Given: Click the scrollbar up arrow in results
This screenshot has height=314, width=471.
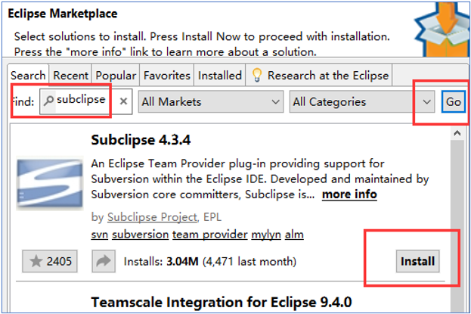Looking at the screenshot, I should tap(457, 133).
